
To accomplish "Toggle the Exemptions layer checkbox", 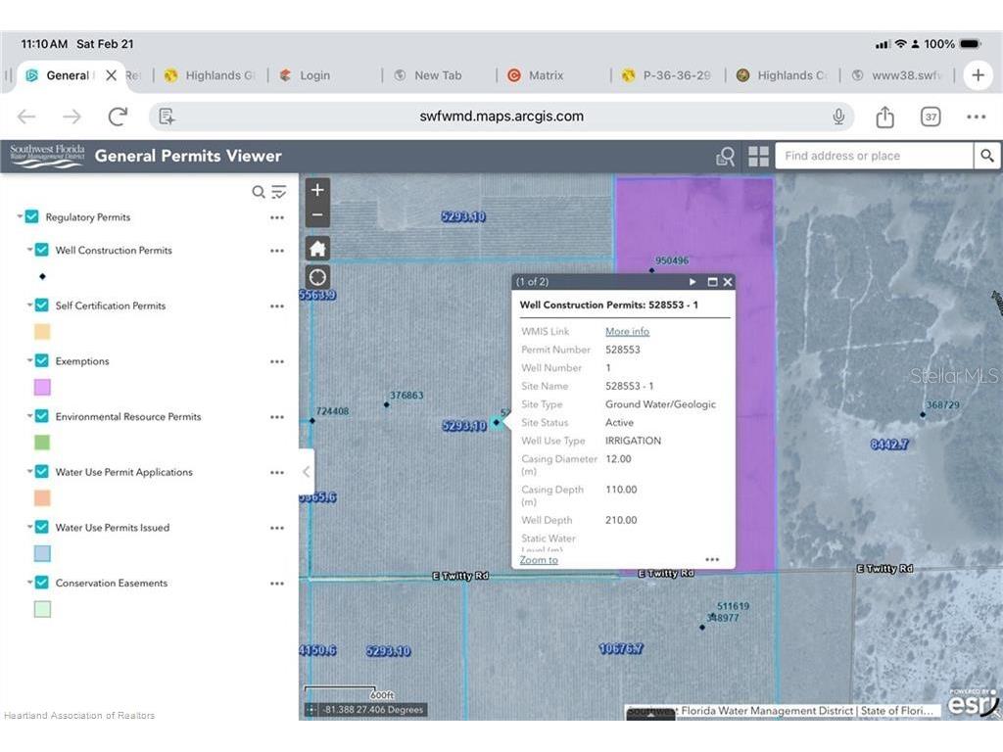I will (x=41, y=360).
